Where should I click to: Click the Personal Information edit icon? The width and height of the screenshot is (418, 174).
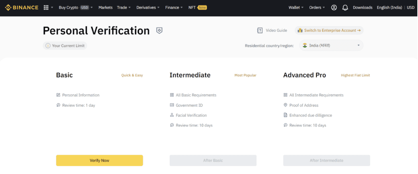[58, 95]
